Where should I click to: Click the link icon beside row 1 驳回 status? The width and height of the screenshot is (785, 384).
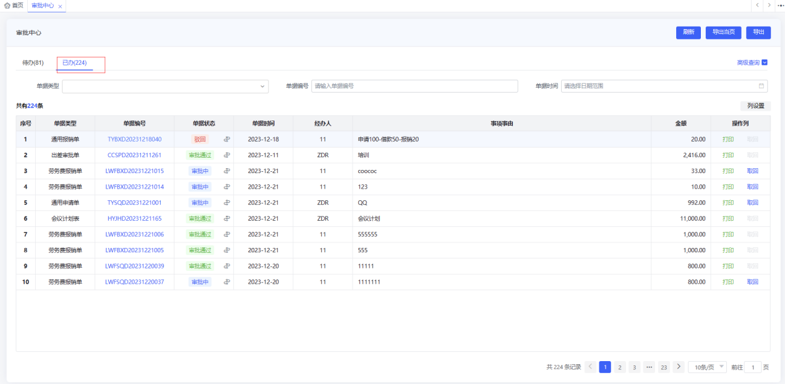(226, 139)
